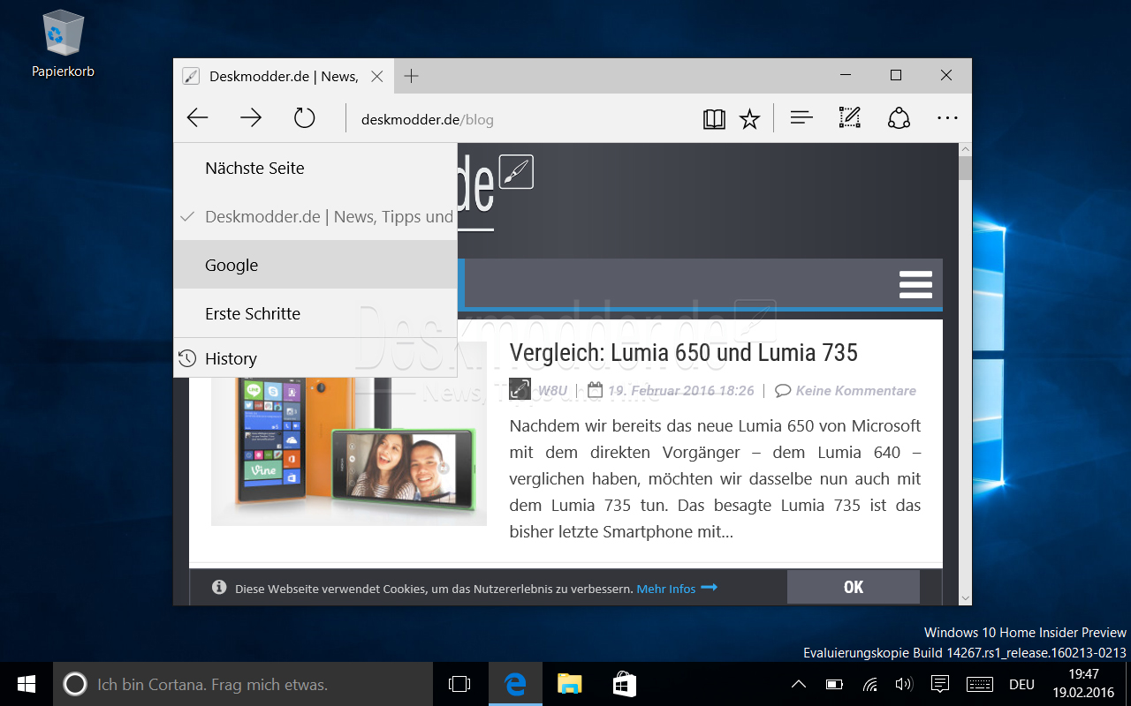Open Web Note pen icon
Viewport: 1131px width, 706px height.
point(849,118)
